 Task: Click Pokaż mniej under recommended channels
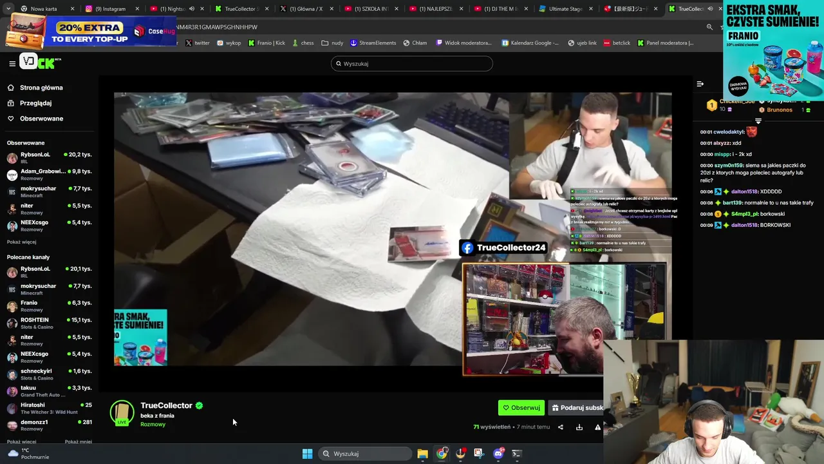(x=79, y=442)
